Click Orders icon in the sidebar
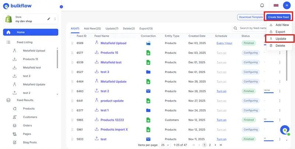This screenshot has width=295, height=149. [15, 125]
